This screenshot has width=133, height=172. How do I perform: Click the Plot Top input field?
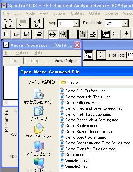130,55
